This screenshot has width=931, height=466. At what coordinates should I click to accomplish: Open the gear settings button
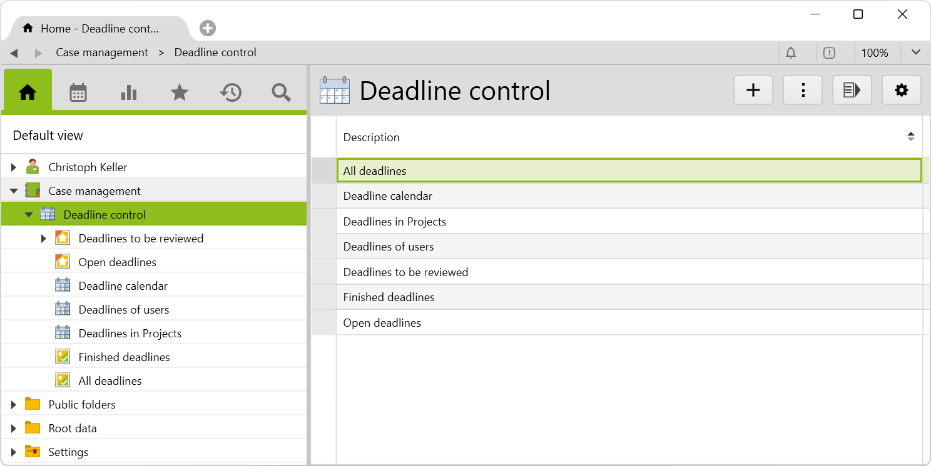(902, 91)
